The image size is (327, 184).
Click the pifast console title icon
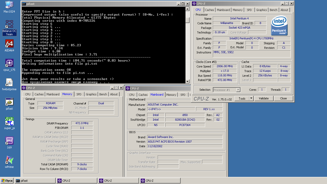pos(24,4)
